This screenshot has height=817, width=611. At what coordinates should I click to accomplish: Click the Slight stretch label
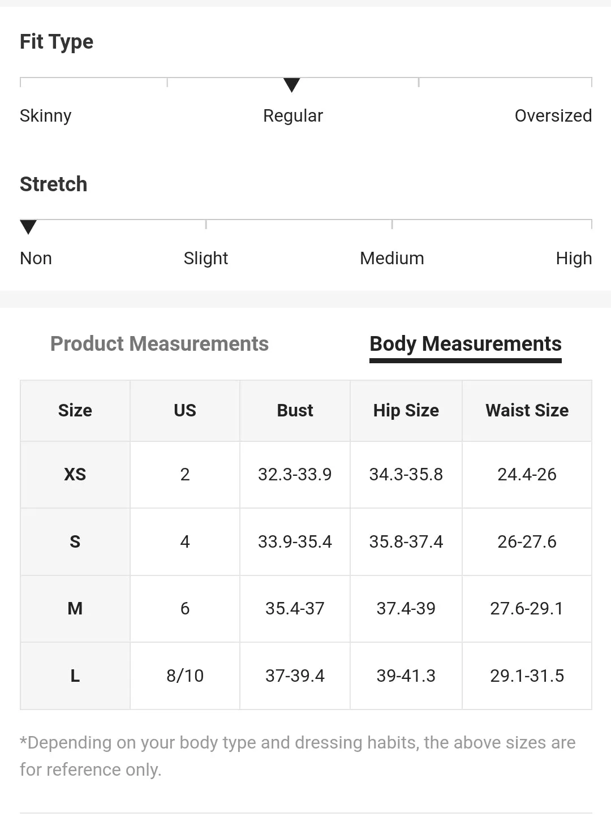(x=205, y=259)
